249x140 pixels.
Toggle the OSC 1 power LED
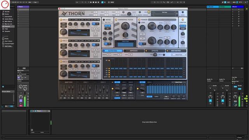coord(61,20)
